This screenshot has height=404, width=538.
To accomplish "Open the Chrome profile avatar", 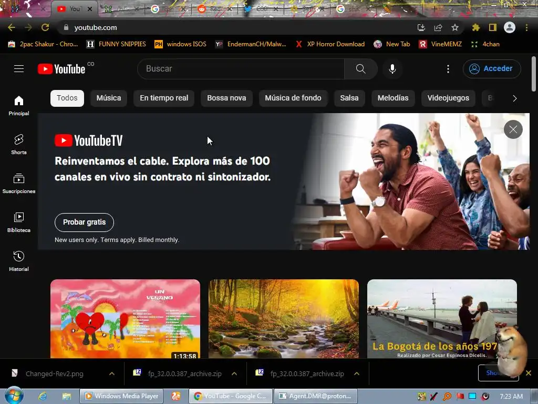I will [x=510, y=27].
